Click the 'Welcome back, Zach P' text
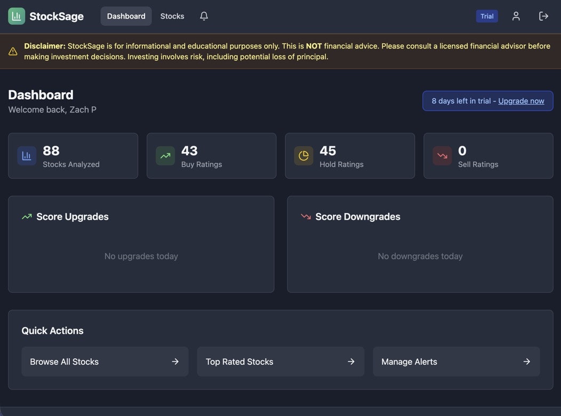 click(52, 110)
